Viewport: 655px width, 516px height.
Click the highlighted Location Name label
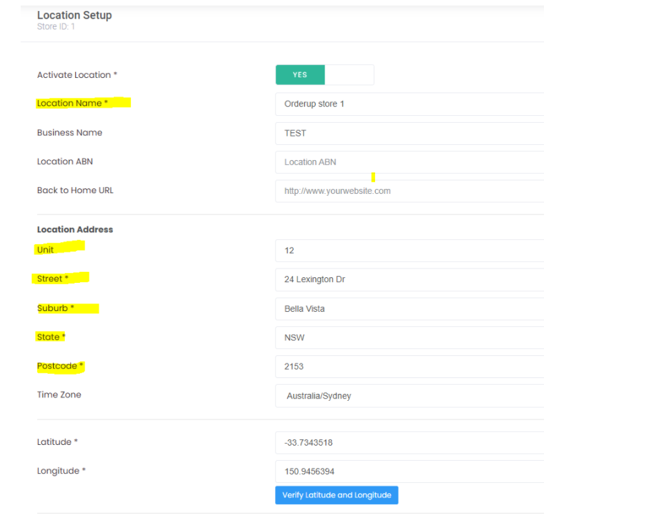(72, 103)
